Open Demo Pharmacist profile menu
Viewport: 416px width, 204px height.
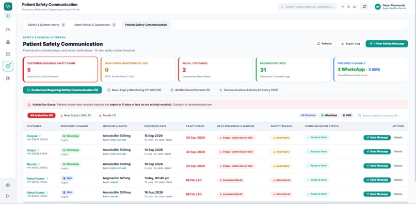pyautogui.click(x=391, y=7)
